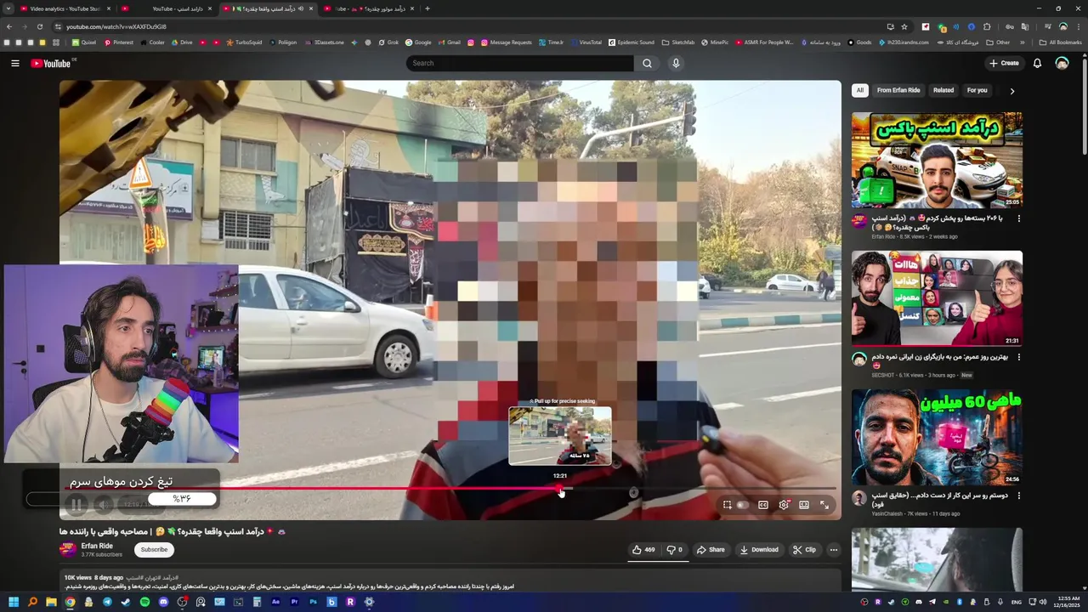Select the All filter chip
Screen dimensions: 1088x612
(860, 90)
